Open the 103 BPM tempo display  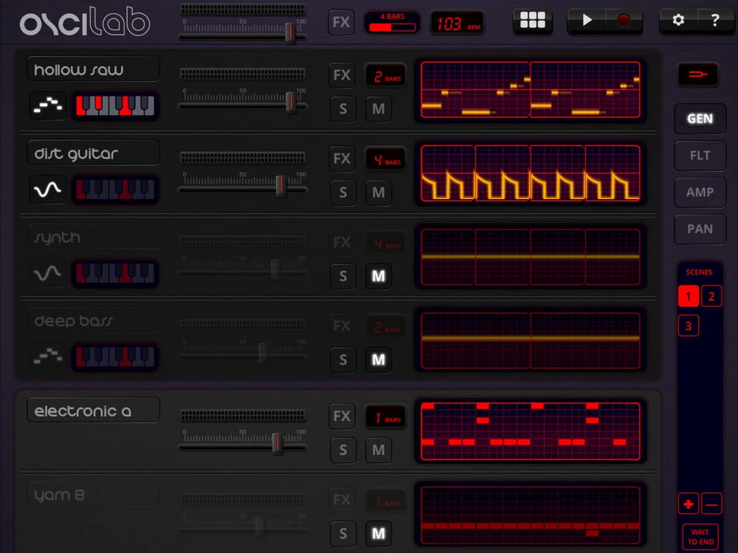pos(458,23)
